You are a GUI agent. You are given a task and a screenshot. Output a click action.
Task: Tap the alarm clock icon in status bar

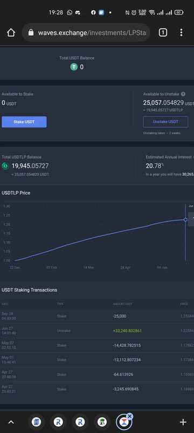click(134, 12)
